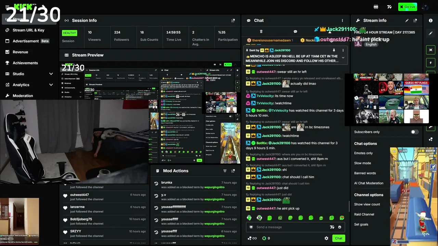Click the pause button in Subway Surfers overlay

(394, 151)
